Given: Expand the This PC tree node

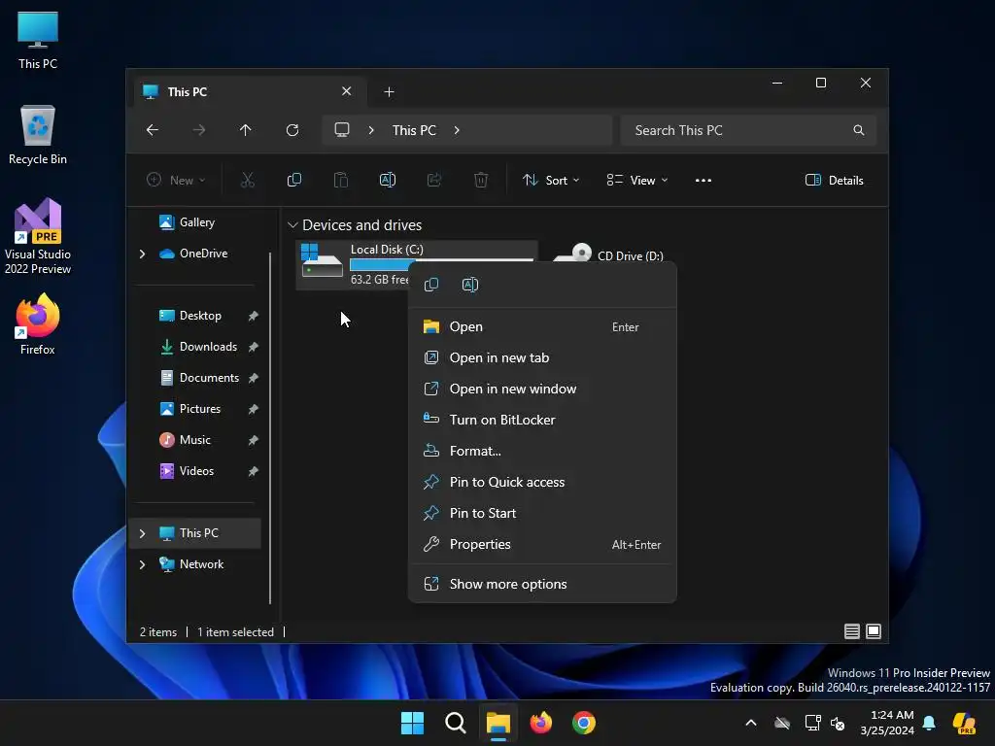Looking at the screenshot, I should pyautogui.click(x=142, y=533).
